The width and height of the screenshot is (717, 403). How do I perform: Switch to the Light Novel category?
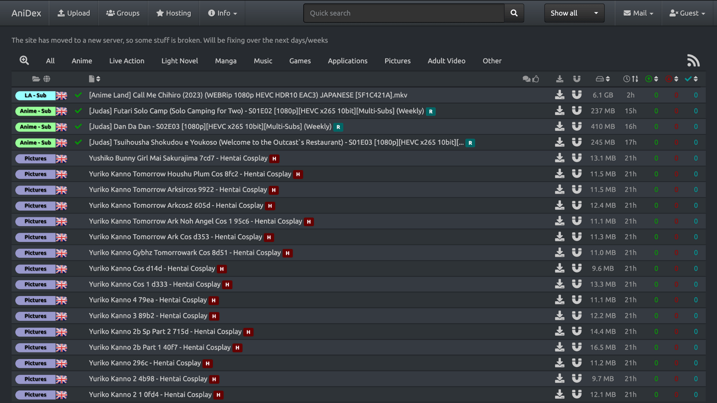(180, 61)
